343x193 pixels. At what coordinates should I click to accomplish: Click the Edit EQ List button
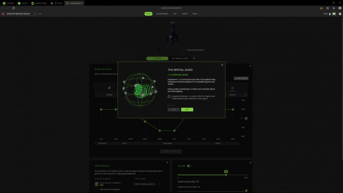[241, 78]
